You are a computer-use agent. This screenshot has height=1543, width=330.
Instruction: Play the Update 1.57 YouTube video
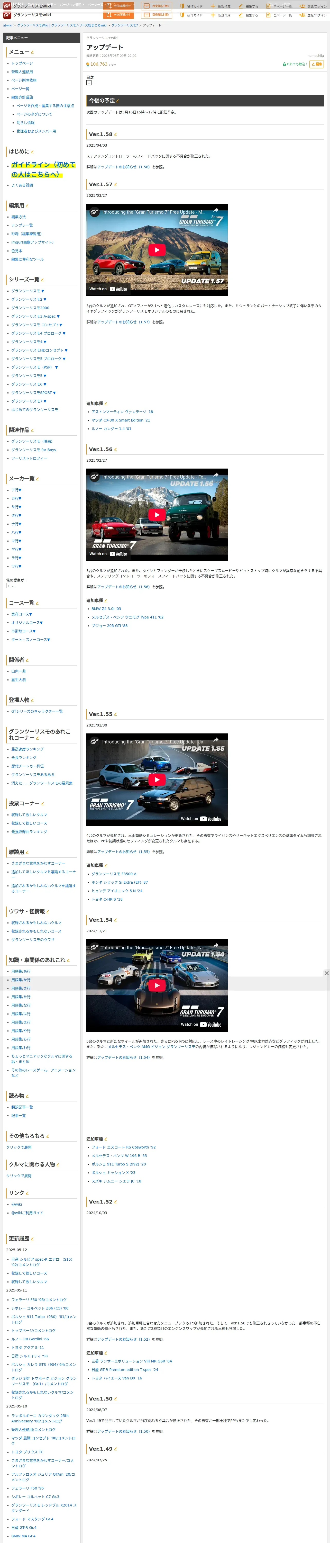[x=157, y=250]
